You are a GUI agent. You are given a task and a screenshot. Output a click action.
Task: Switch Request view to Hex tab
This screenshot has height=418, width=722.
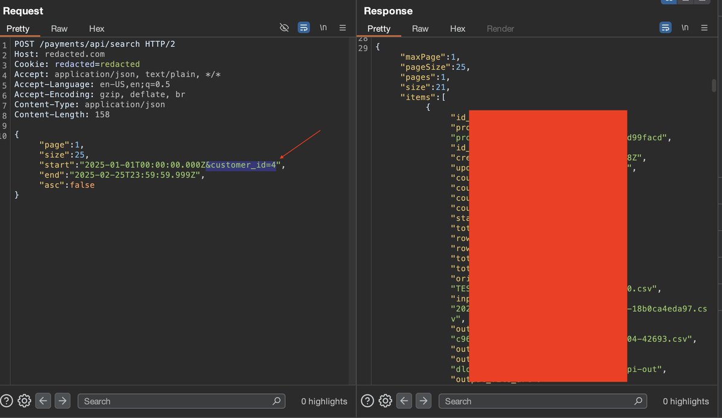point(96,28)
